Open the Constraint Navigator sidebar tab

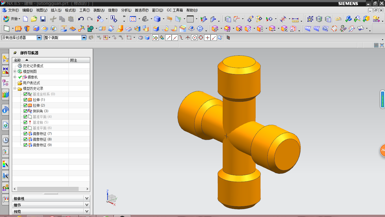5,71
